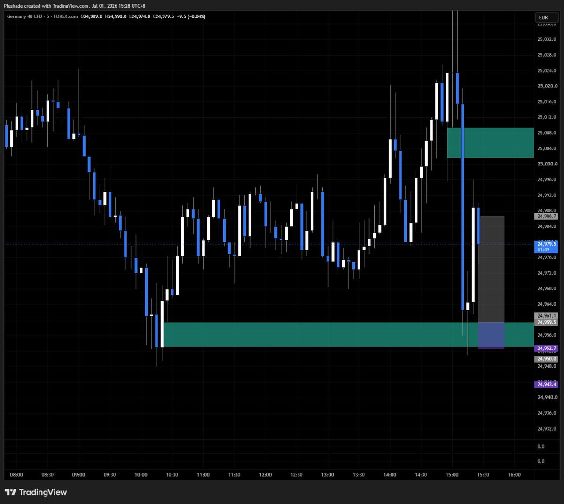564x504 pixels.
Task: Click the 25,024.0 price scale label
Action: tap(547, 70)
